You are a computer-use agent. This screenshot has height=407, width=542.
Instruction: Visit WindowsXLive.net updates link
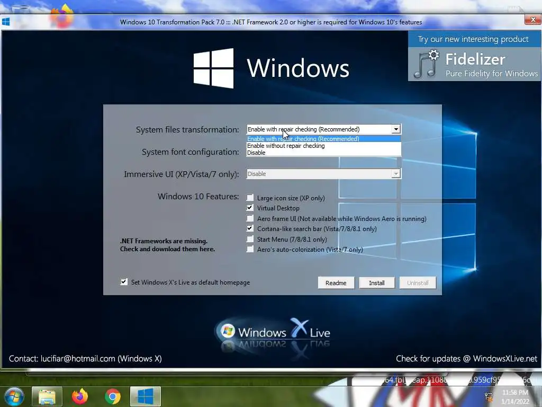[x=466, y=359]
